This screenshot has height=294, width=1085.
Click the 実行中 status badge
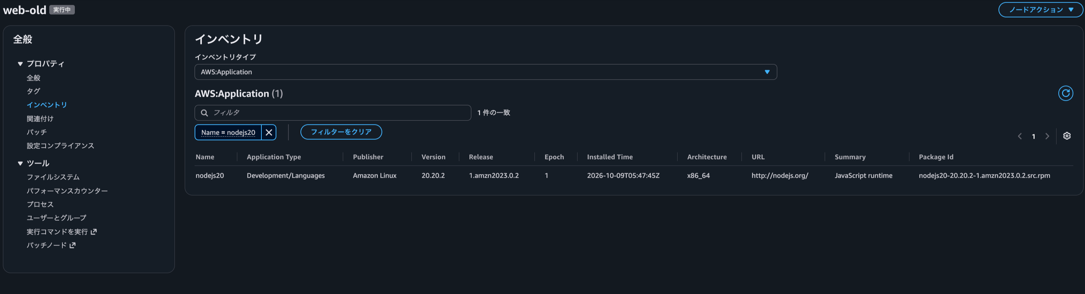[62, 10]
